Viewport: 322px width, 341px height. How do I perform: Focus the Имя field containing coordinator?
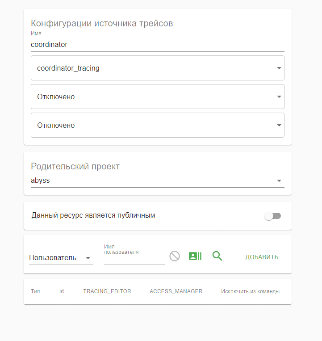coord(157,45)
